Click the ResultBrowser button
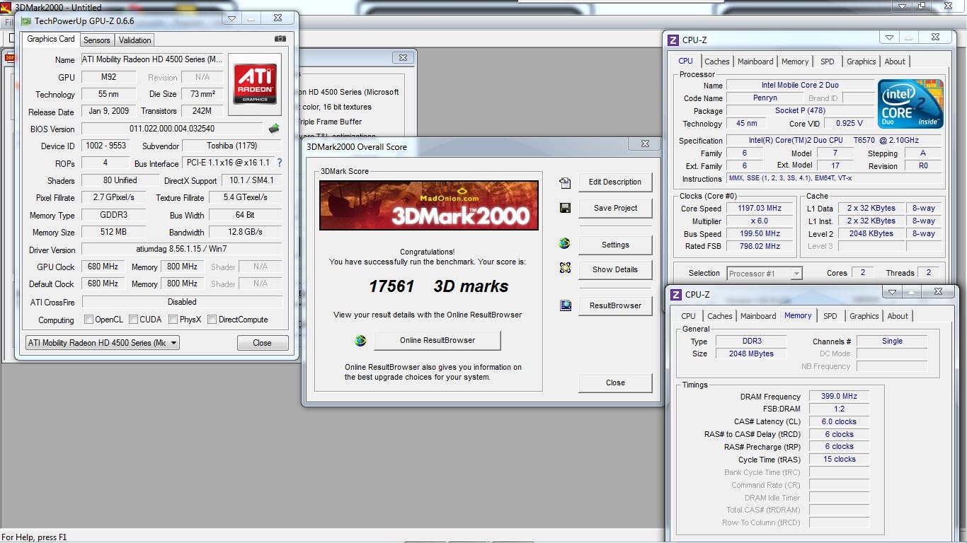This screenshot has height=543, width=967. pyautogui.click(x=615, y=305)
